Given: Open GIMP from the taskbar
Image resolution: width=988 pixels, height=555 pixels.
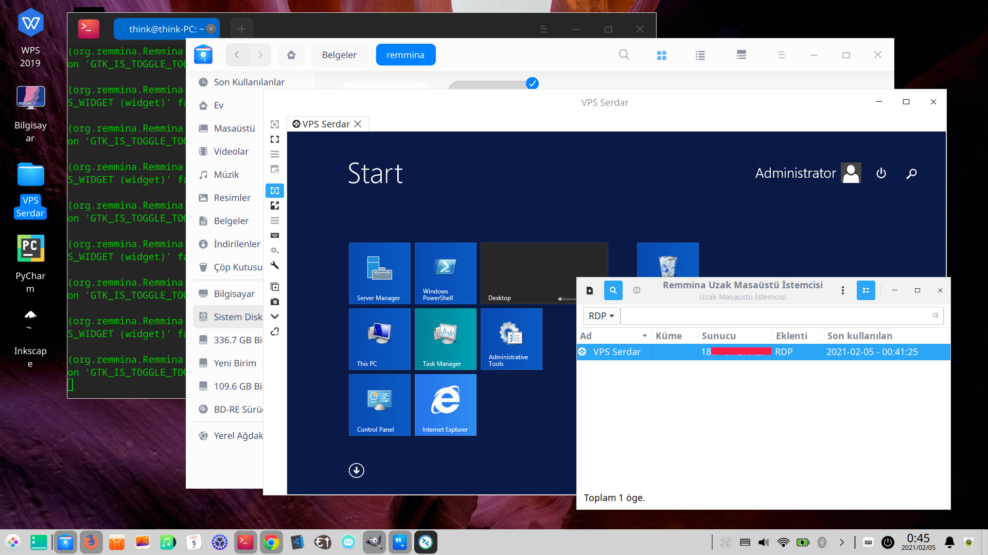Looking at the screenshot, I should point(374,542).
